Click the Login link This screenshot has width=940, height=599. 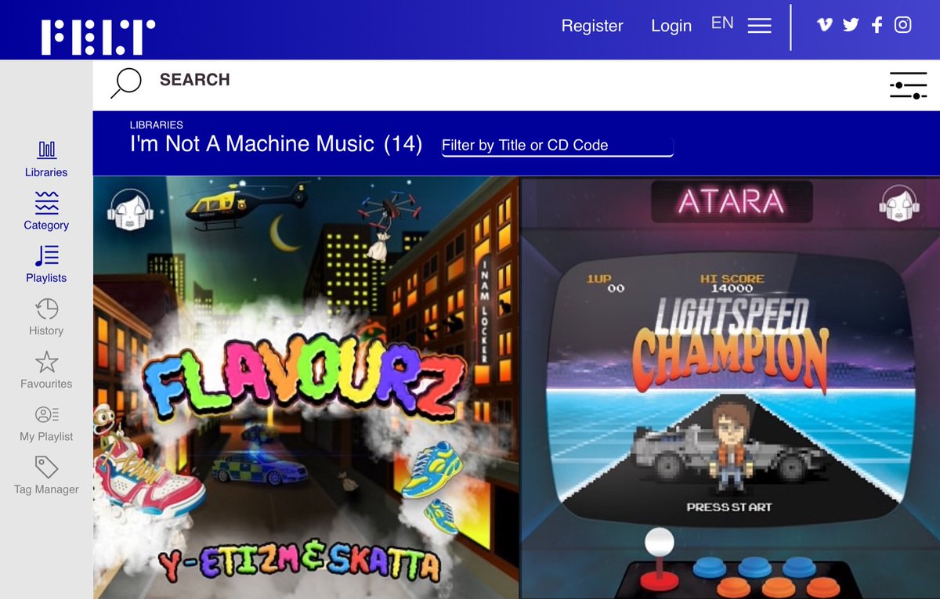tap(671, 26)
